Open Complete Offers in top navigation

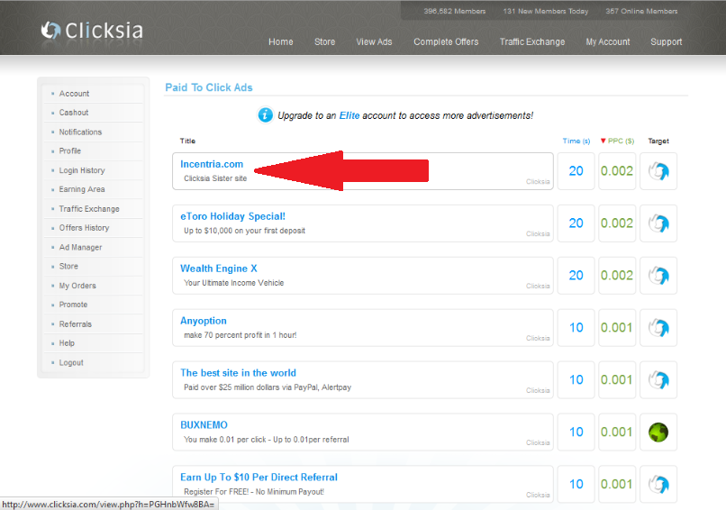pos(446,41)
